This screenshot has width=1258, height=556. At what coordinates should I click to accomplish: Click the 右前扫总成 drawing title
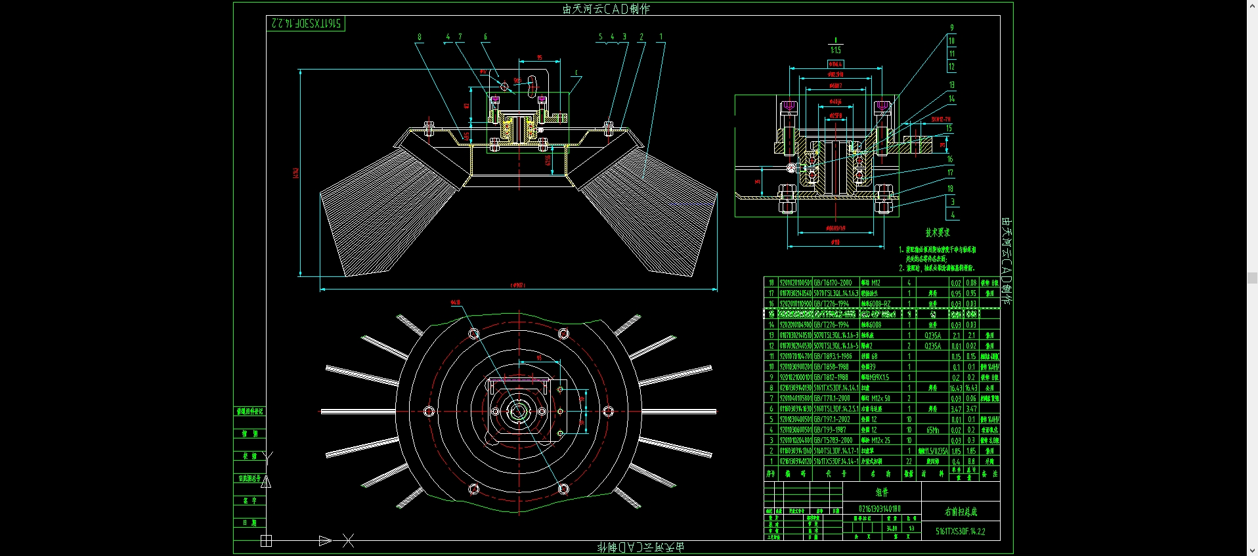(x=961, y=512)
